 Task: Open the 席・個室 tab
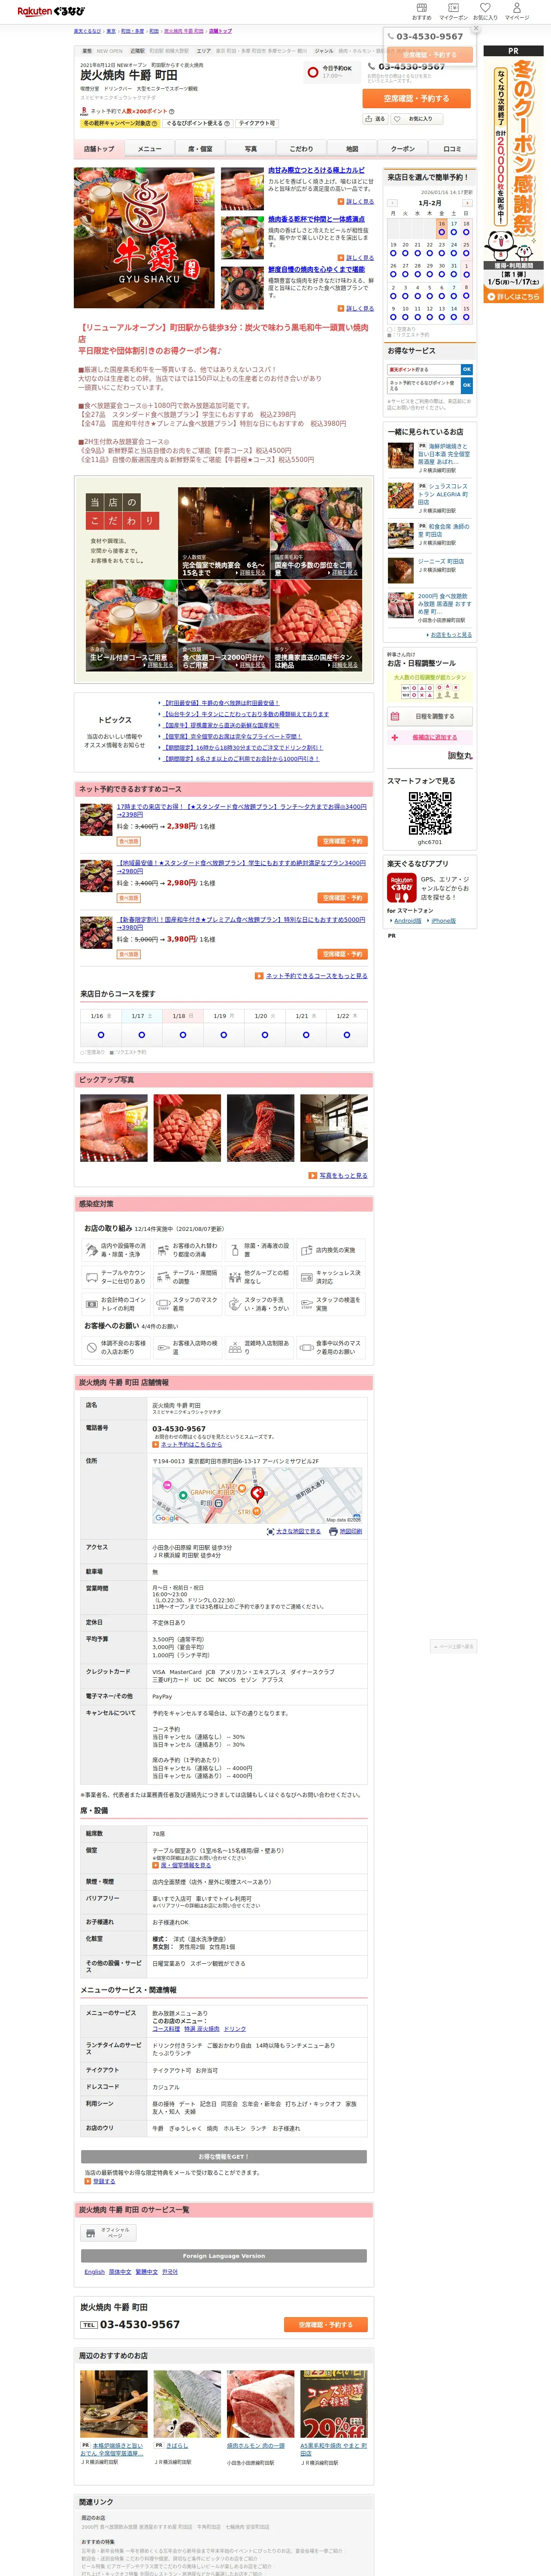click(x=200, y=149)
